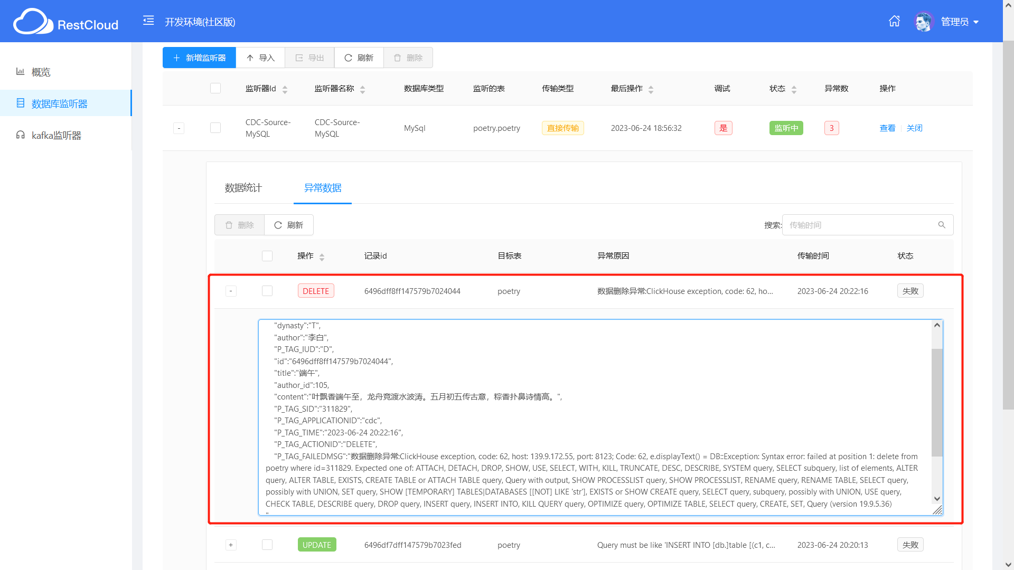Click the home icon in header
1014x570 pixels.
(894, 22)
